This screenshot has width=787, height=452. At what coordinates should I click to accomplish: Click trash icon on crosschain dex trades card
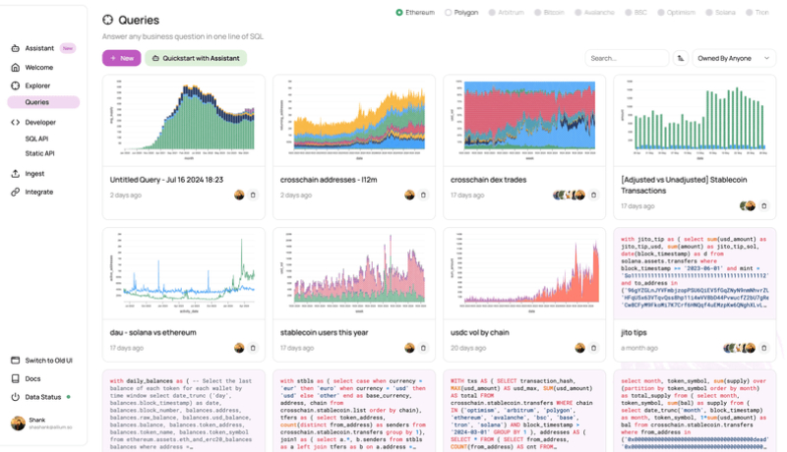click(593, 195)
